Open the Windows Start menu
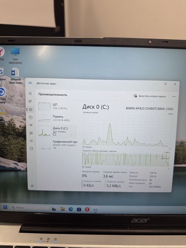 pos(5,207)
